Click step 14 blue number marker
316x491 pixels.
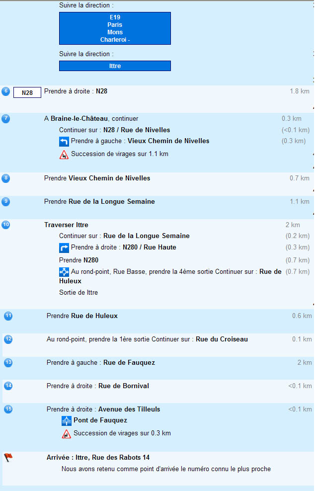(x=8, y=386)
